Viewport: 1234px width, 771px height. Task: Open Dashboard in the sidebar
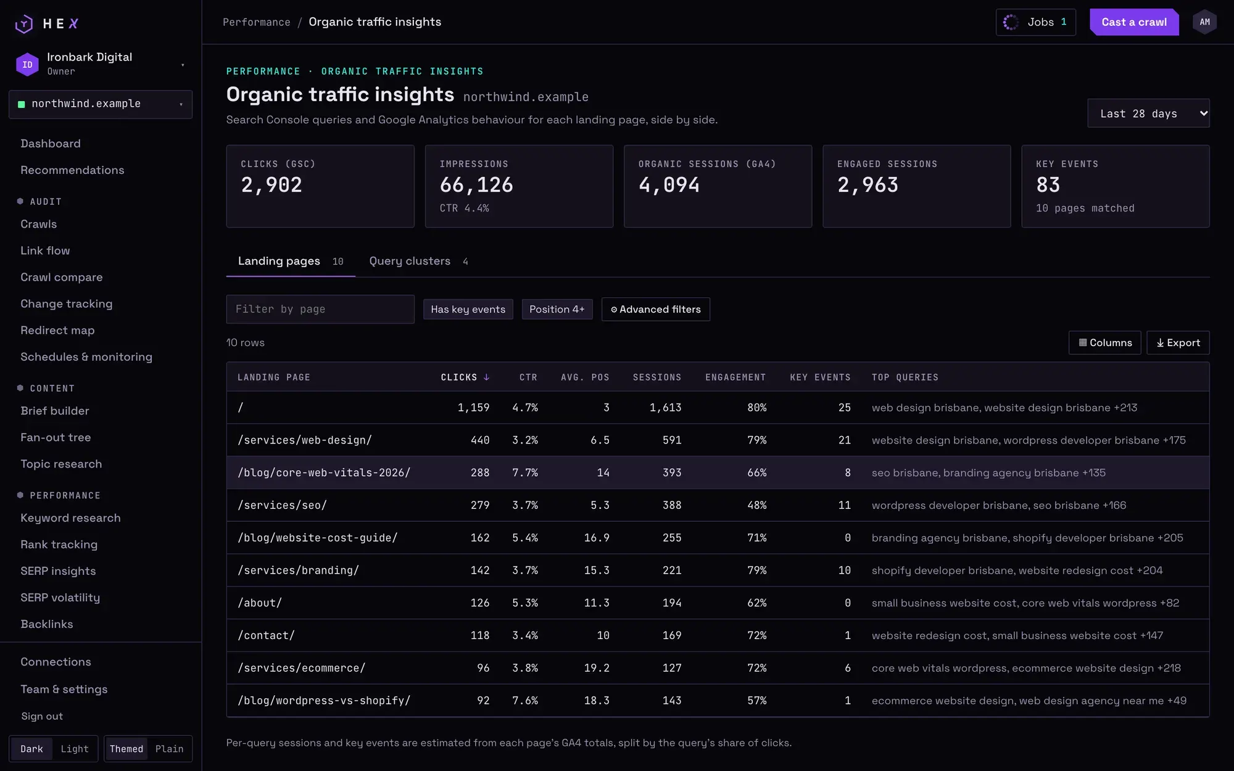coord(51,144)
